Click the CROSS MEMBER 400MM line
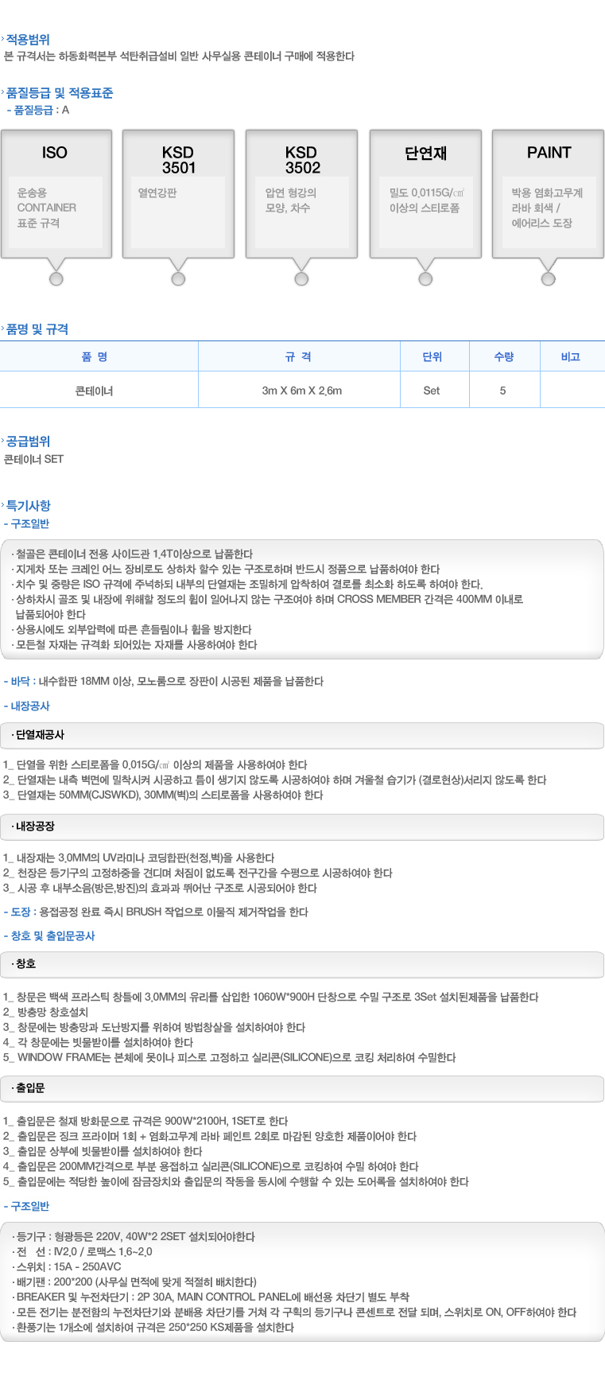 [268, 607]
